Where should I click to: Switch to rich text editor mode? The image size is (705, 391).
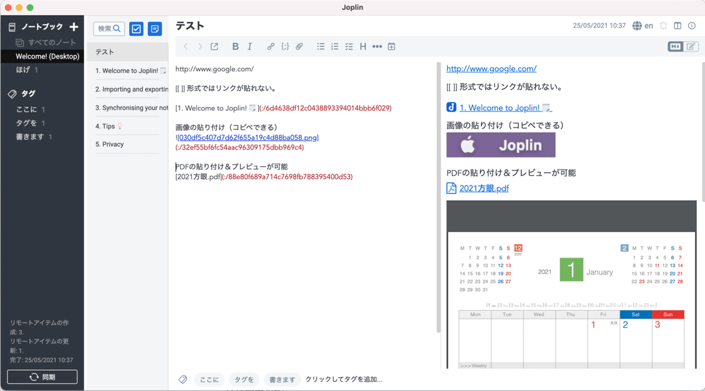pos(691,46)
